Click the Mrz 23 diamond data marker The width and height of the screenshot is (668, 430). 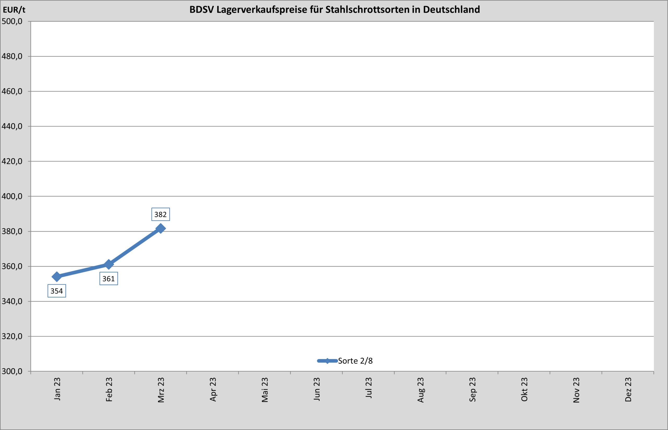pos(160,228)
